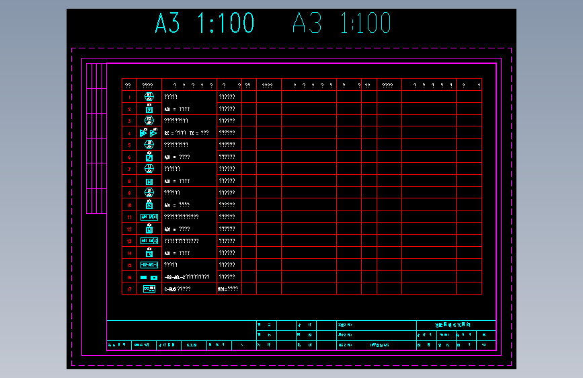Click row number 1 in the legend
Viewport: 583px width, 378px height.
129,98
